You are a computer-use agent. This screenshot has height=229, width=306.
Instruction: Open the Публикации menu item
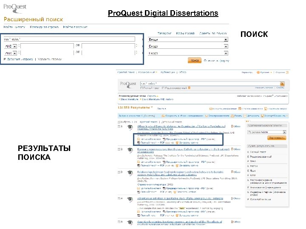pyautogui.click(x=167, y=72)
